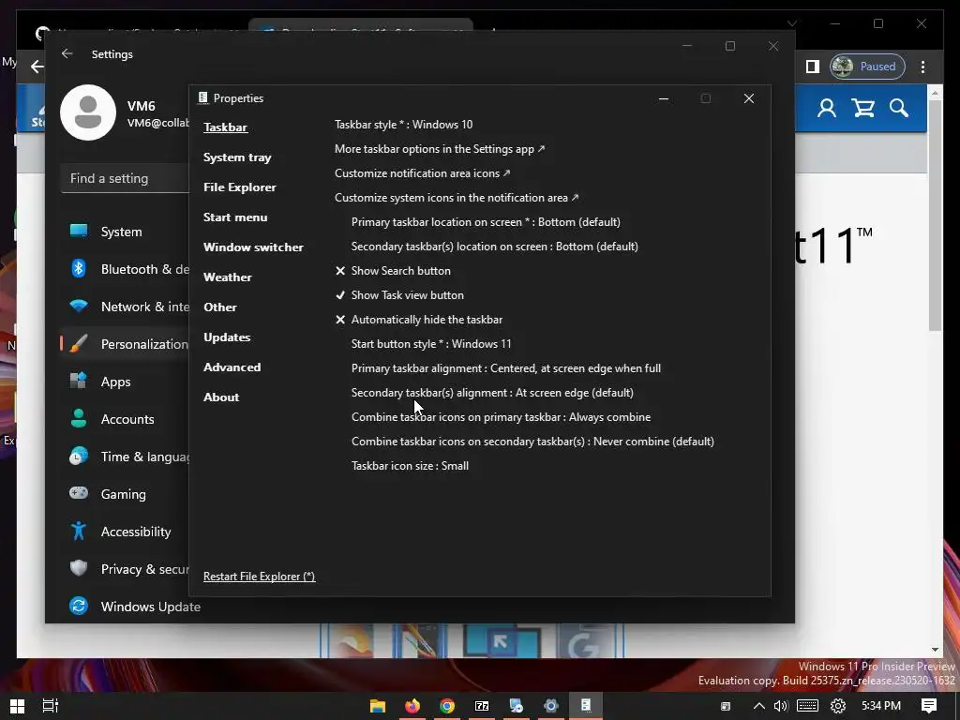The width and height of the screenshot is (960, 720).
Task: Open Customize notification area icons link
Action: (423, 173)
